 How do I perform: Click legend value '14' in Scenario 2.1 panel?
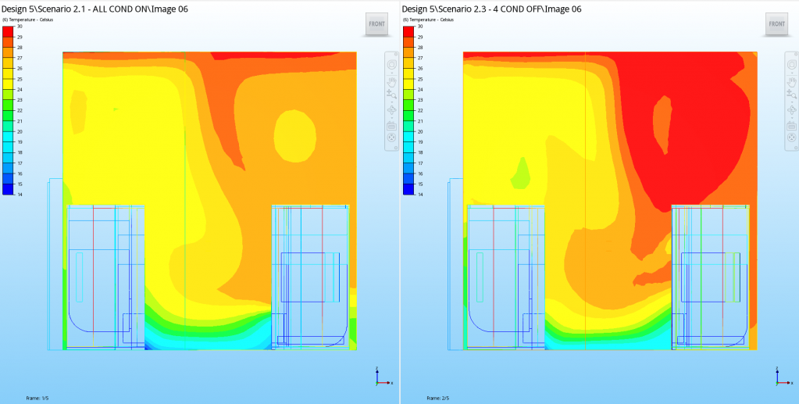click(x=20, y=195)
